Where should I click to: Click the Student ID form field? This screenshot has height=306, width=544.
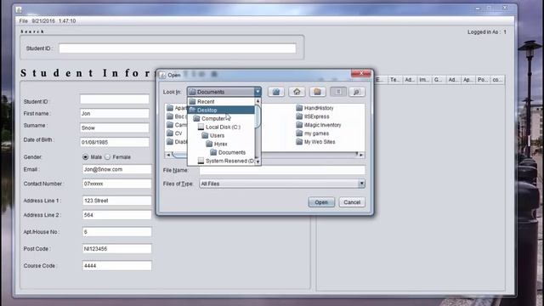click(x=115, y=99)
